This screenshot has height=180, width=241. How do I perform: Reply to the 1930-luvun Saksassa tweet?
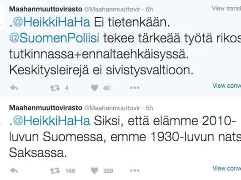point(14,170)
